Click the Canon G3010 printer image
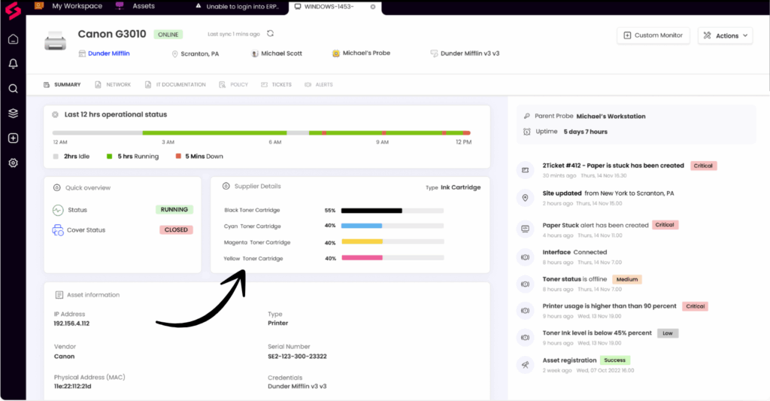This screenshot has height=401, width=770. [x=55, y=41]
